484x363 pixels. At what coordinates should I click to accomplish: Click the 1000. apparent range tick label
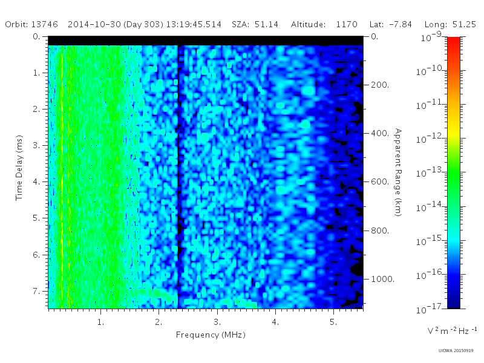coord(383,279)
